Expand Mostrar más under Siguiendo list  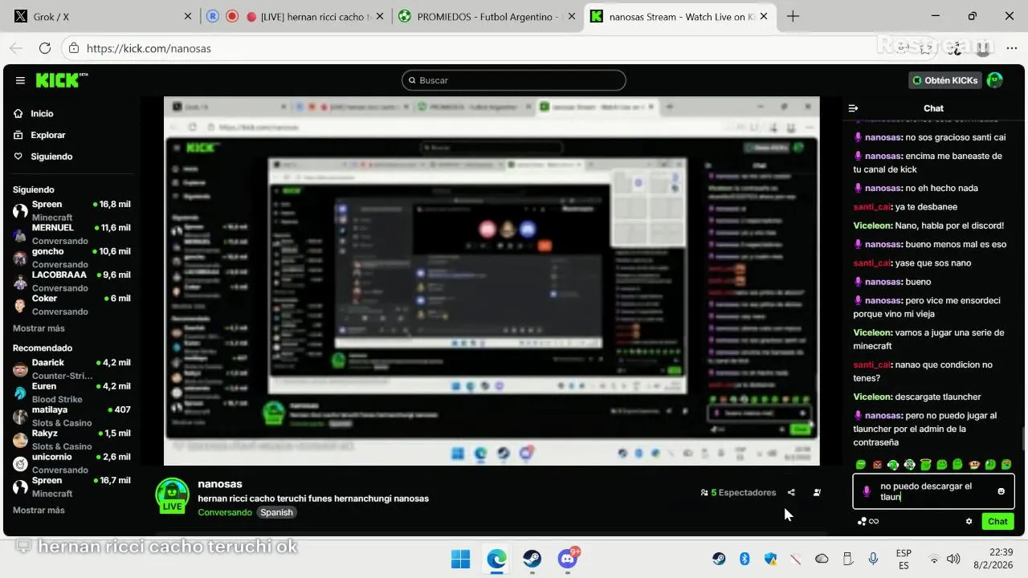click(39, 328)
